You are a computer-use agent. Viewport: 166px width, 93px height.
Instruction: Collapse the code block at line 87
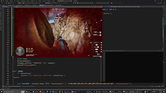[13, 57]
